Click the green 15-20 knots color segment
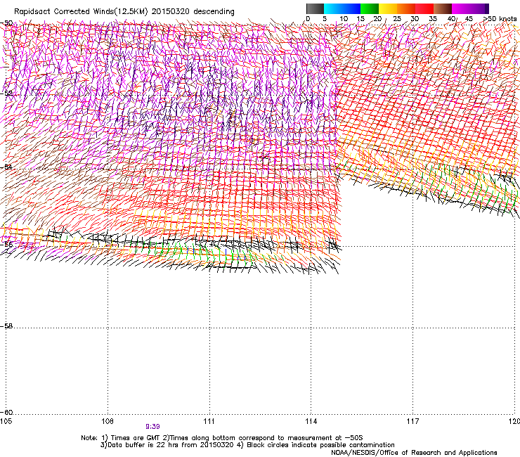The height and width of the screenshot is (457, 520). click(x=370, y=8)
